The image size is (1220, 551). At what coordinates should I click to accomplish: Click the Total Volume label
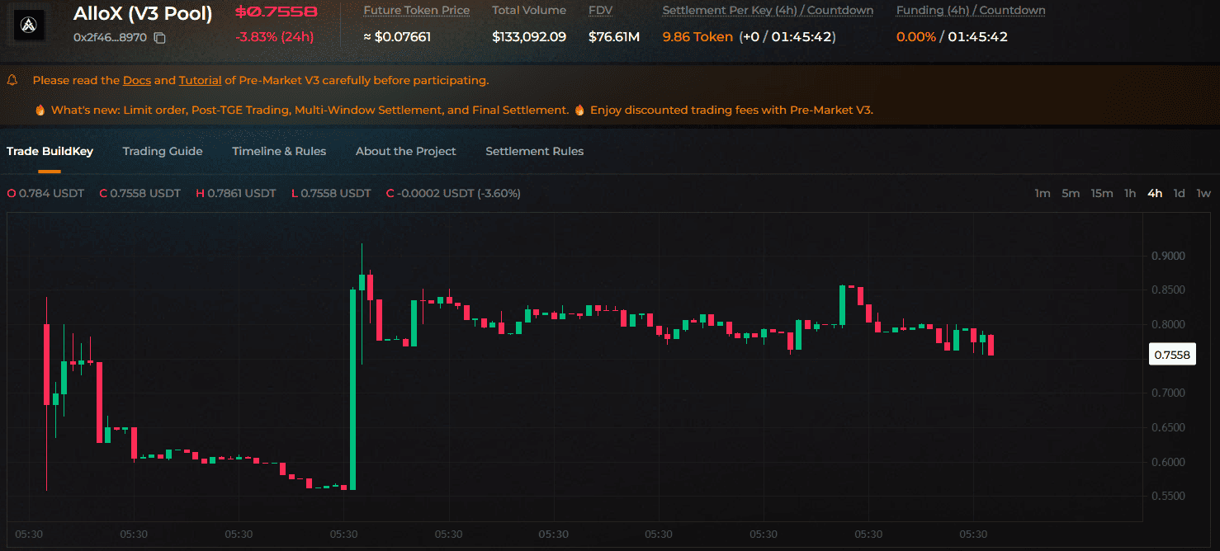click(529, 11)
